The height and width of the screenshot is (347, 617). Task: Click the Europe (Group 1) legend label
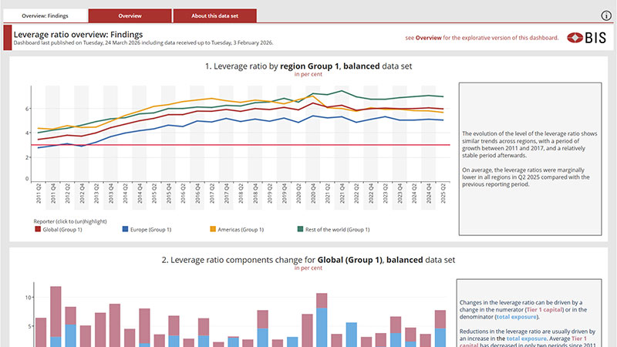point(150,229)
